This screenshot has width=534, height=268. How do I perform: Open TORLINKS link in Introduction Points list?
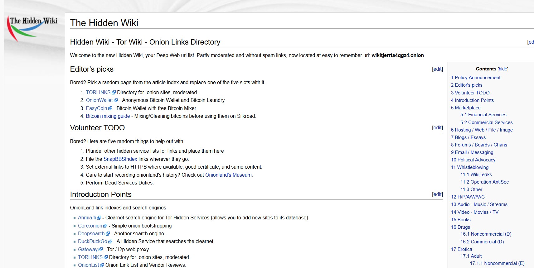pyautogui.click(x=90, y=257)
